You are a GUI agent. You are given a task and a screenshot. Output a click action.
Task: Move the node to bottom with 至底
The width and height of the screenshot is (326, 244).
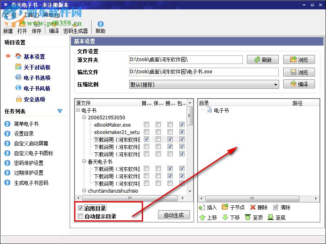tap(277, 218)
